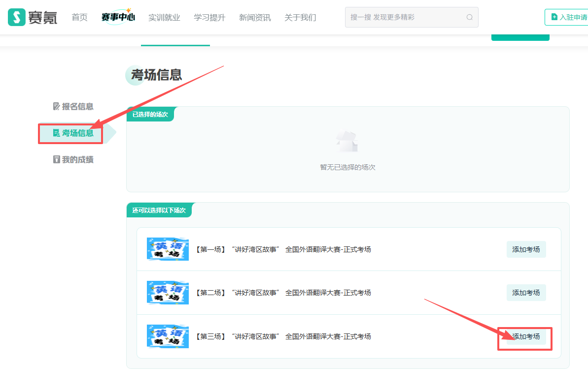Click the 我的成绩 sidebar icon
Image resolution: width=588 pixels, height=391 pixels.
(x=56, y=160)
